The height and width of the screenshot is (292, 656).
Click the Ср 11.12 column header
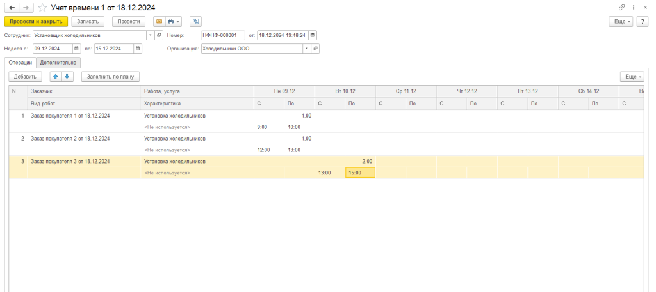tap(406, 91)
